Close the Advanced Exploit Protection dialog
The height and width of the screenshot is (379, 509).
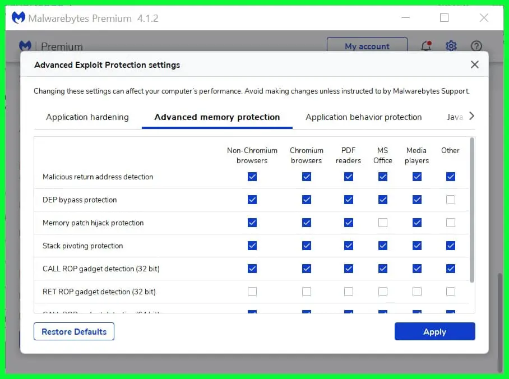coord(475,64)
